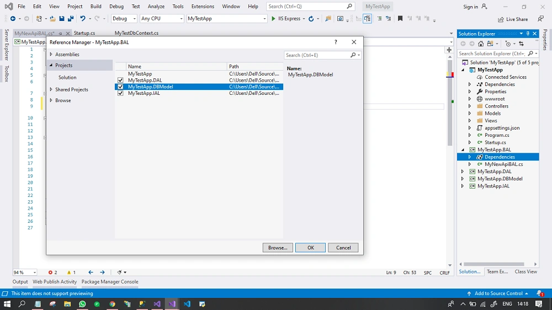Open the Extensions menu
This screenshot has width=552, height=310.
pyautogui.click(x=203, y=6)
